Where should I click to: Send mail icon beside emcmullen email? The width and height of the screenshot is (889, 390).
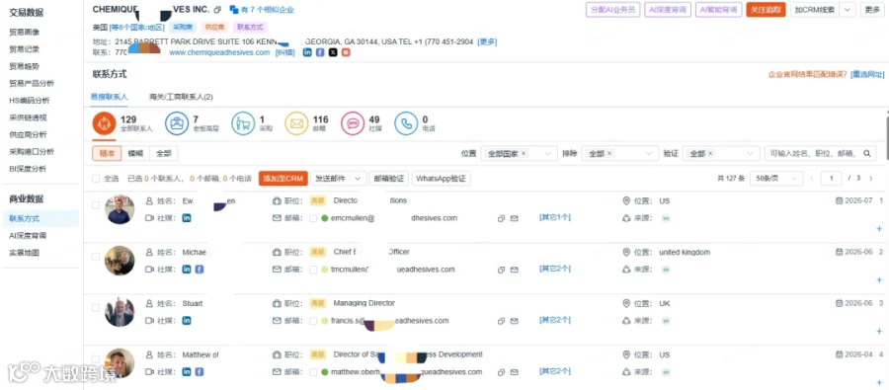click(x=515, y=218)
